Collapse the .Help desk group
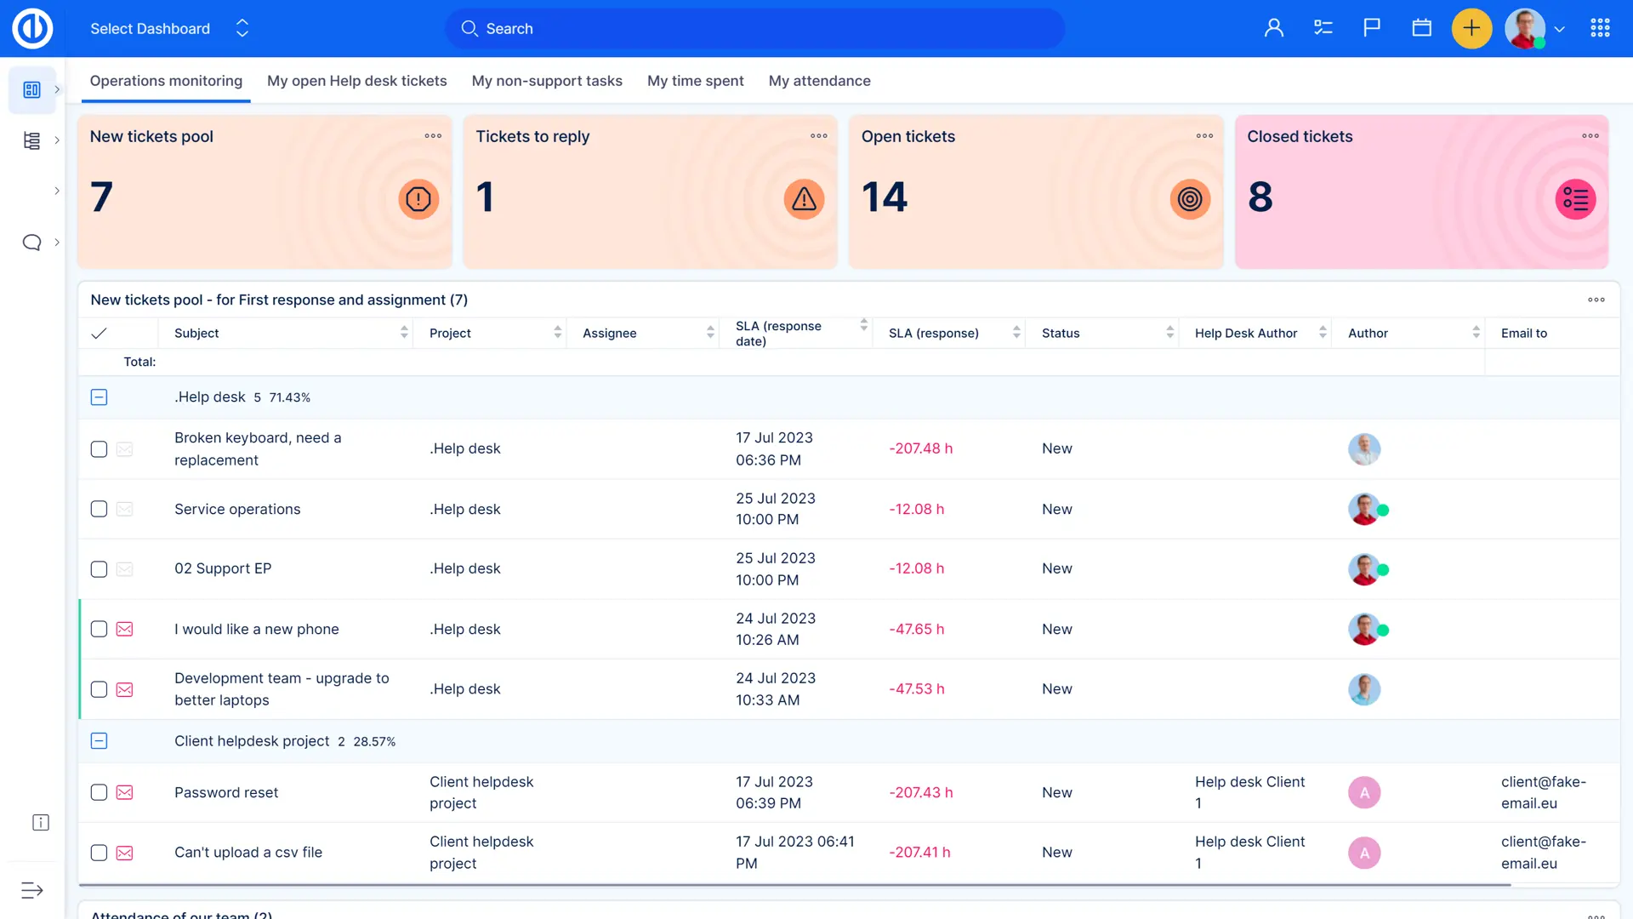Viewport: 1633px width, 919px height. click(99, 397)
